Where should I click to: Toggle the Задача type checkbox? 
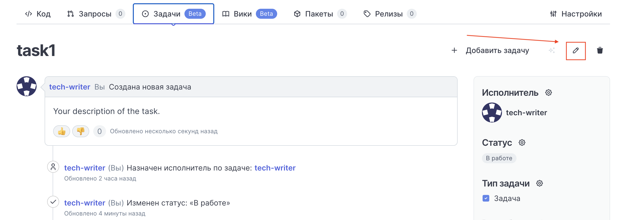point(486,198)
